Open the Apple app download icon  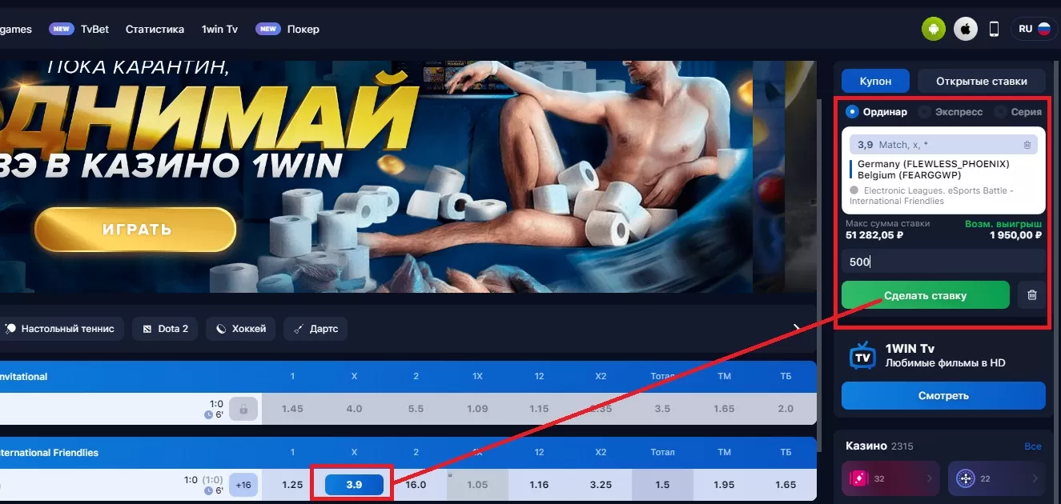(x=966, y=30)
